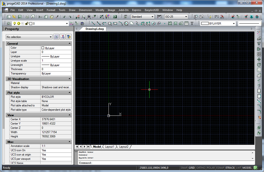Click the Text tool icon
This screenshot has height=172, width=264.
click(x=192, y=23)
